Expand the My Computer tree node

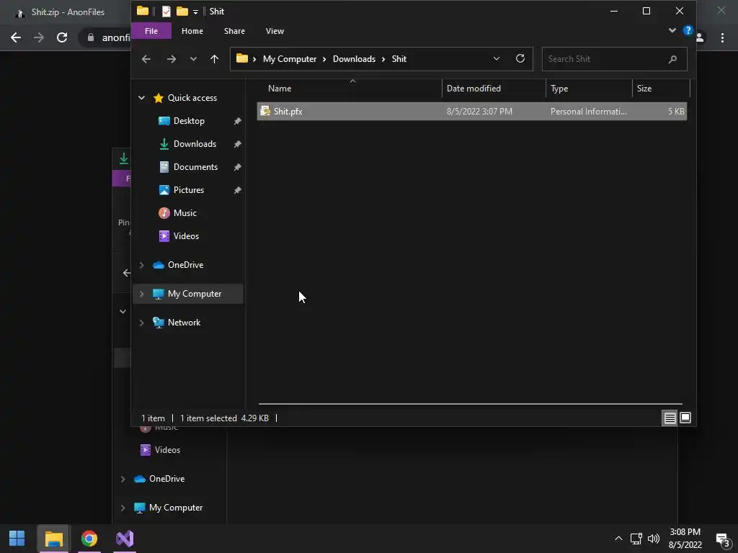click(x=141, y=294)
